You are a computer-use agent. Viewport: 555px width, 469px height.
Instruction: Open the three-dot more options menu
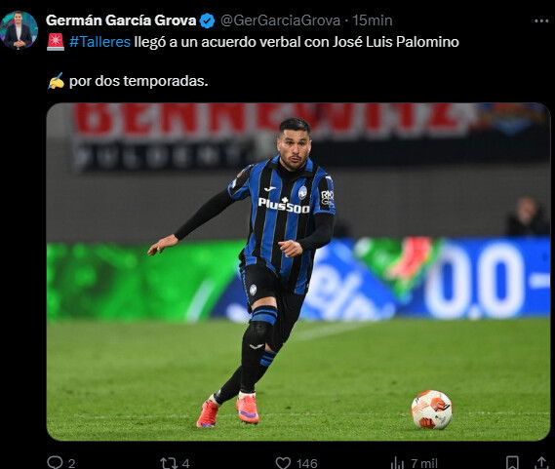point(541,21)
